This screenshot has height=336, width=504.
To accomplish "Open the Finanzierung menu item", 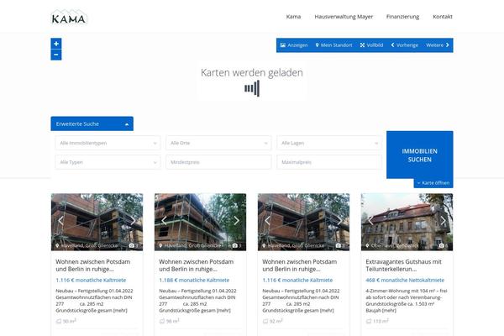I will [x=402, y=17].
